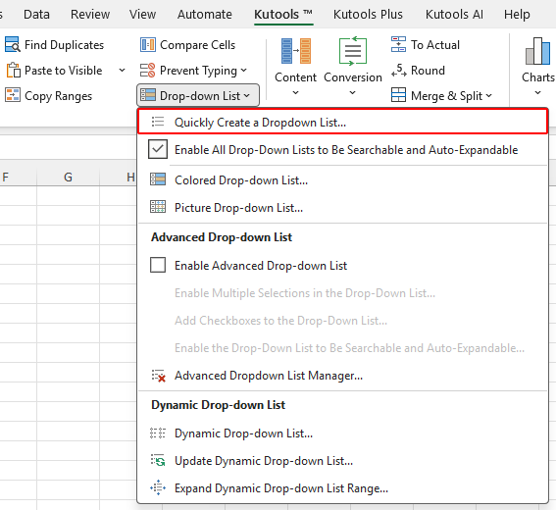The image size is (556, 510).
Task: Select the Kutools tab
Action: pyautogui.click(x=283, y=15)
